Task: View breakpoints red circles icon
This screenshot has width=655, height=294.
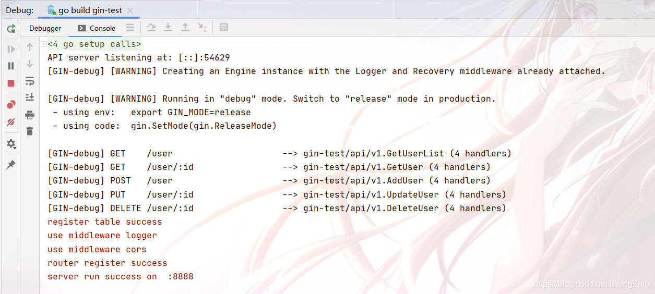Action: [x=11, y=105]
